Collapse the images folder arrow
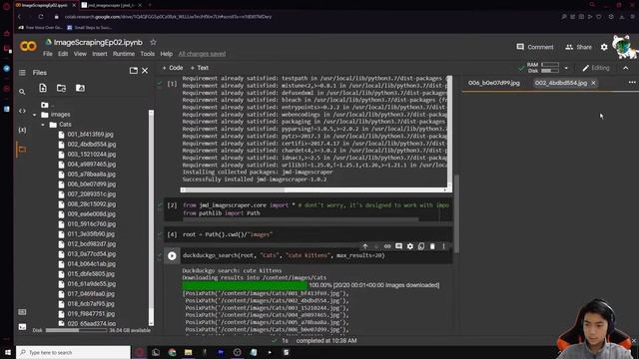Image resolution: width=639 pixels, height=359 pixels. click(34, 115)
